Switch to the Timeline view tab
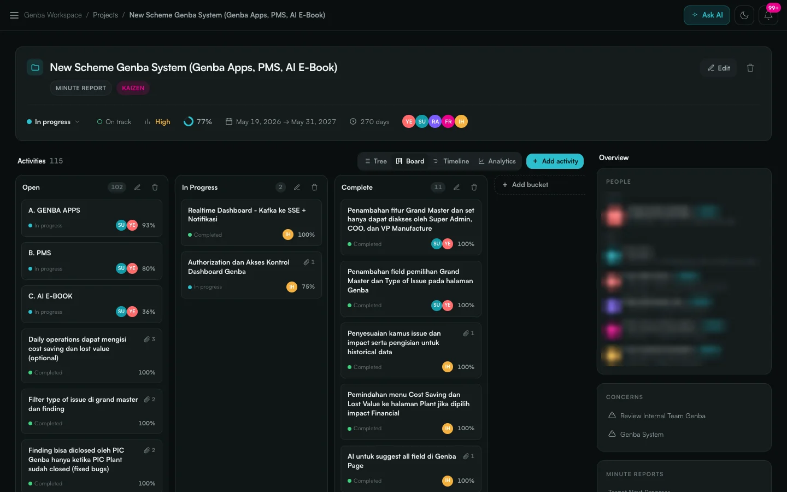The width and height of the screenshot is (787, 492). (x=451, y=161)
